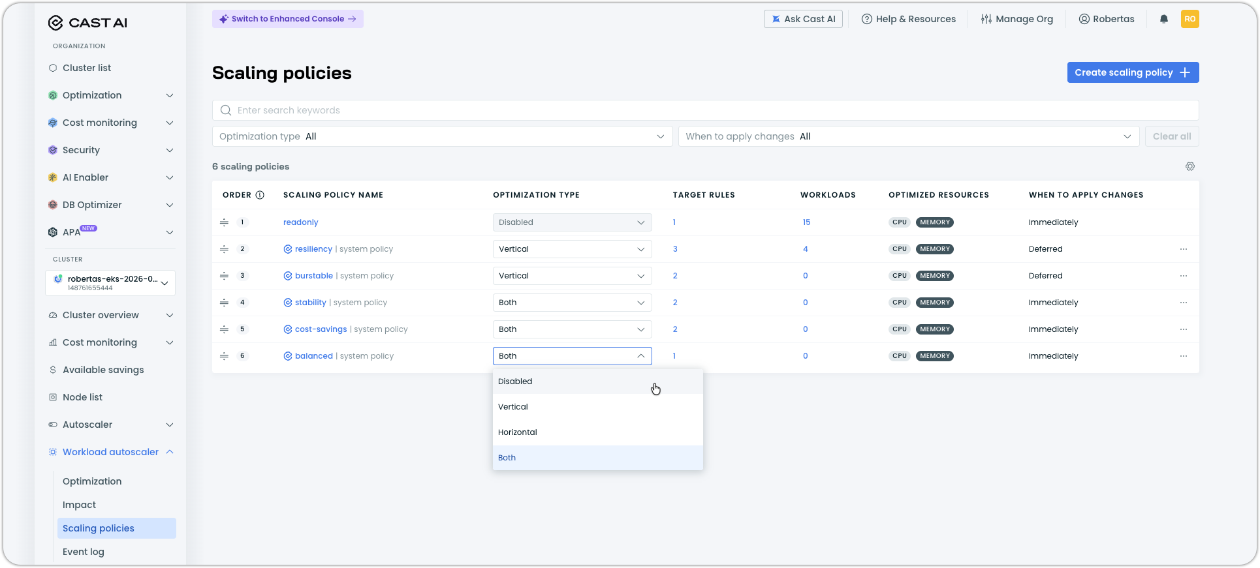Open the more actions menu for cost-savings
The height and width of the screenshot is (568, 1260).
pyautogui.click(x=1184, y=329)
